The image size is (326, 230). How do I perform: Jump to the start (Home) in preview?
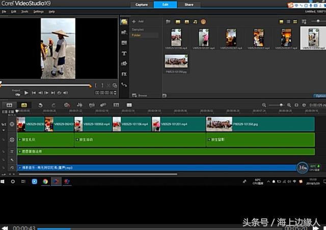[34, 93]
